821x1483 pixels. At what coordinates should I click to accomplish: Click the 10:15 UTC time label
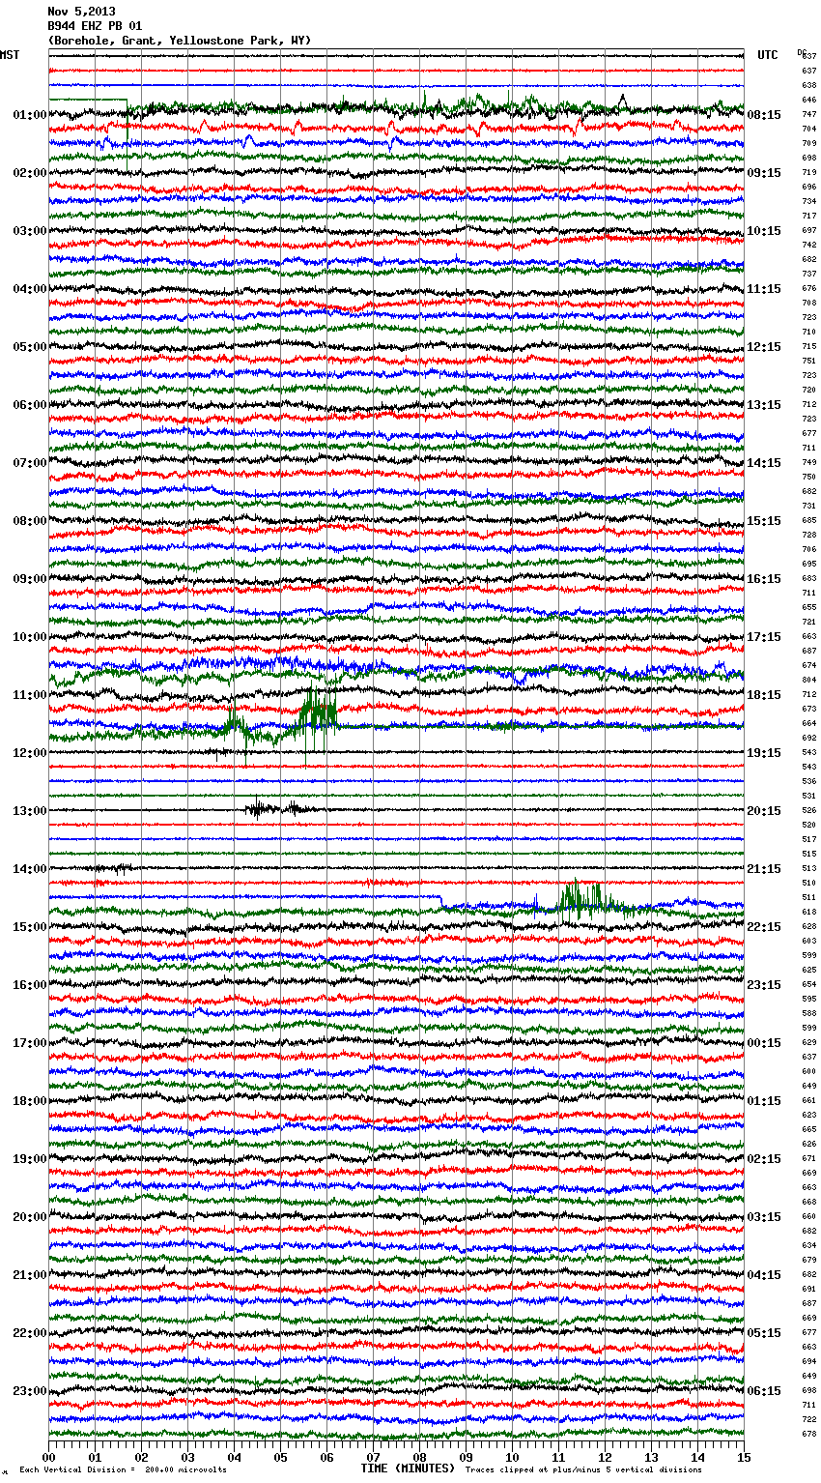pos(764,231)
